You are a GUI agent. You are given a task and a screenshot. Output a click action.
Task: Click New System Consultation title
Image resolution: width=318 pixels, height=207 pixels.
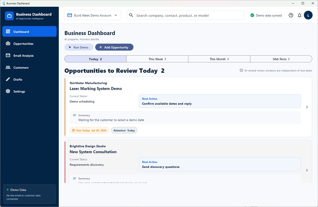click(x=93, y=152)
